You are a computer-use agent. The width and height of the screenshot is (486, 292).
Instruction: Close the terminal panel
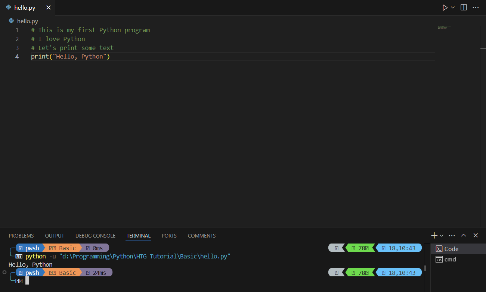(476, 236)
